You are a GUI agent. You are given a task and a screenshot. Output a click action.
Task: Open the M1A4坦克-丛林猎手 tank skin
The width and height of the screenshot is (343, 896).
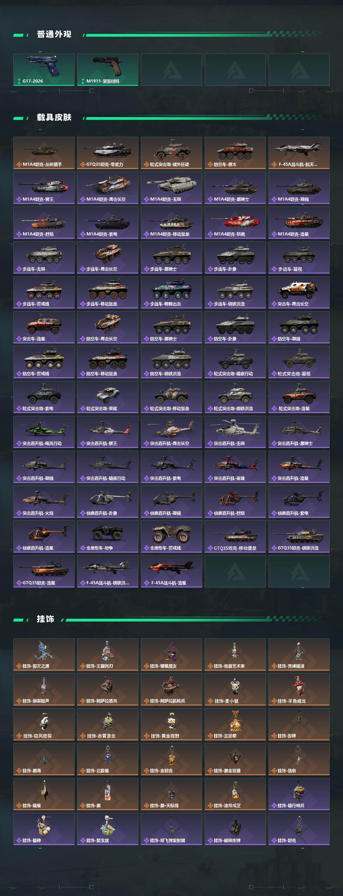(x=44, y=153)
